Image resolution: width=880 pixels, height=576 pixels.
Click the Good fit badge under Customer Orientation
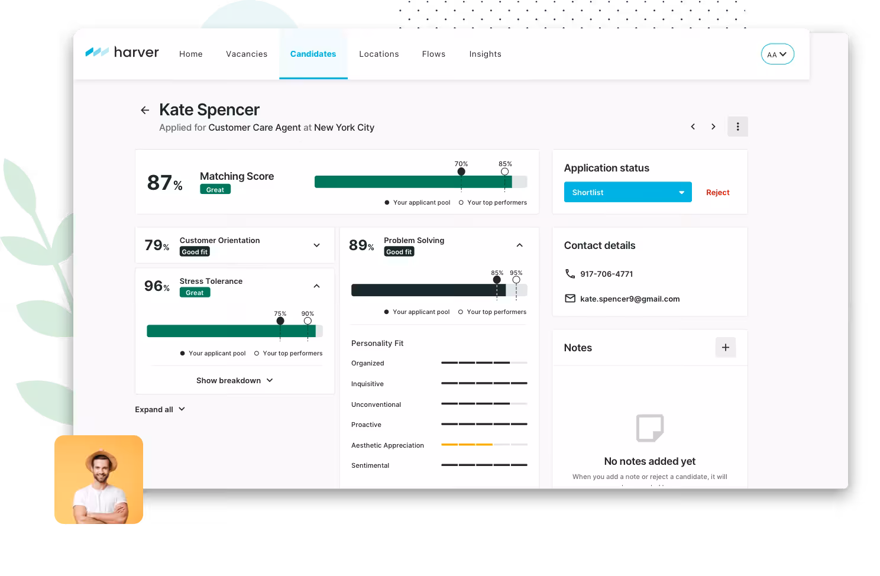point(195,252)
